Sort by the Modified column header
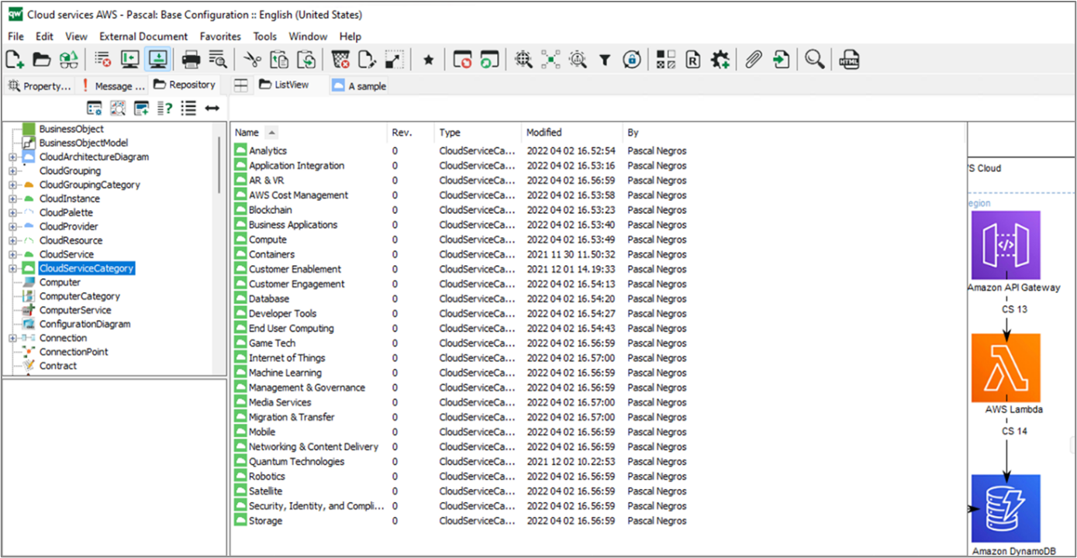The width and height of the screenshot is (1077, 558). coord(544,133)
